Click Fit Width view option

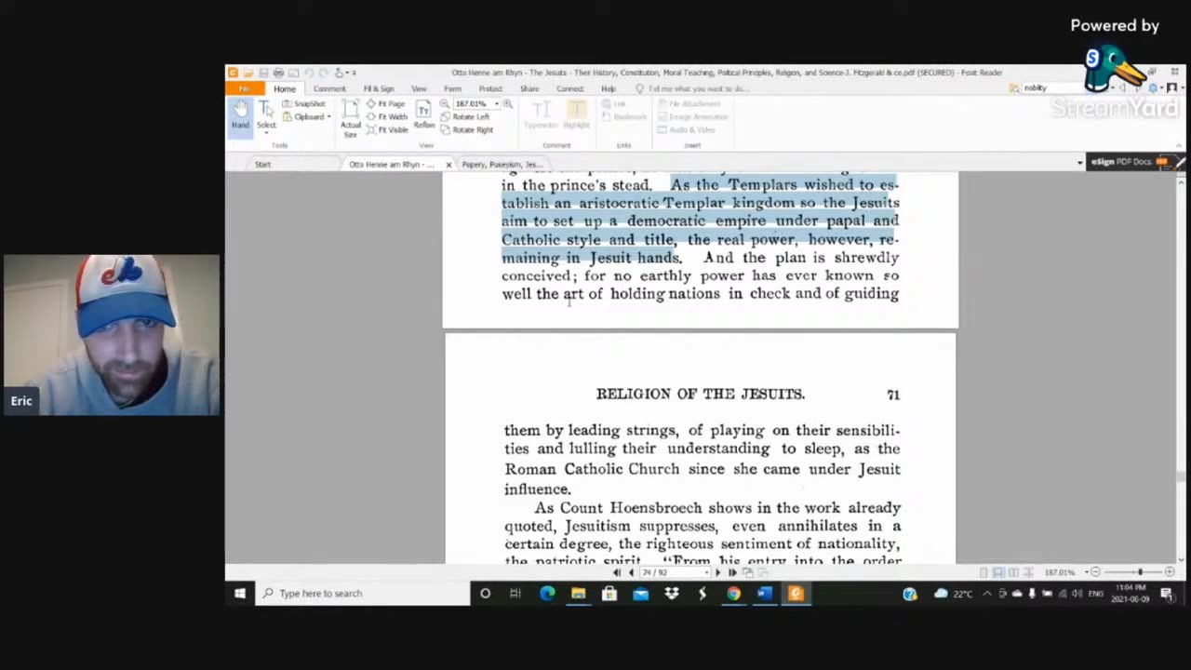coord(387,117)
